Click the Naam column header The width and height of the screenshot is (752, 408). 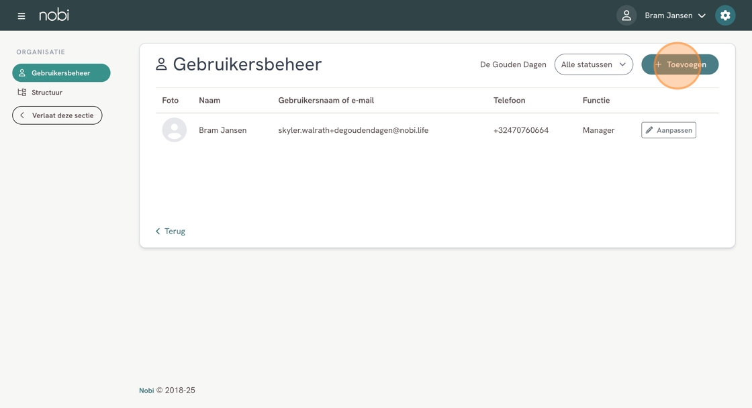point(209,100)
